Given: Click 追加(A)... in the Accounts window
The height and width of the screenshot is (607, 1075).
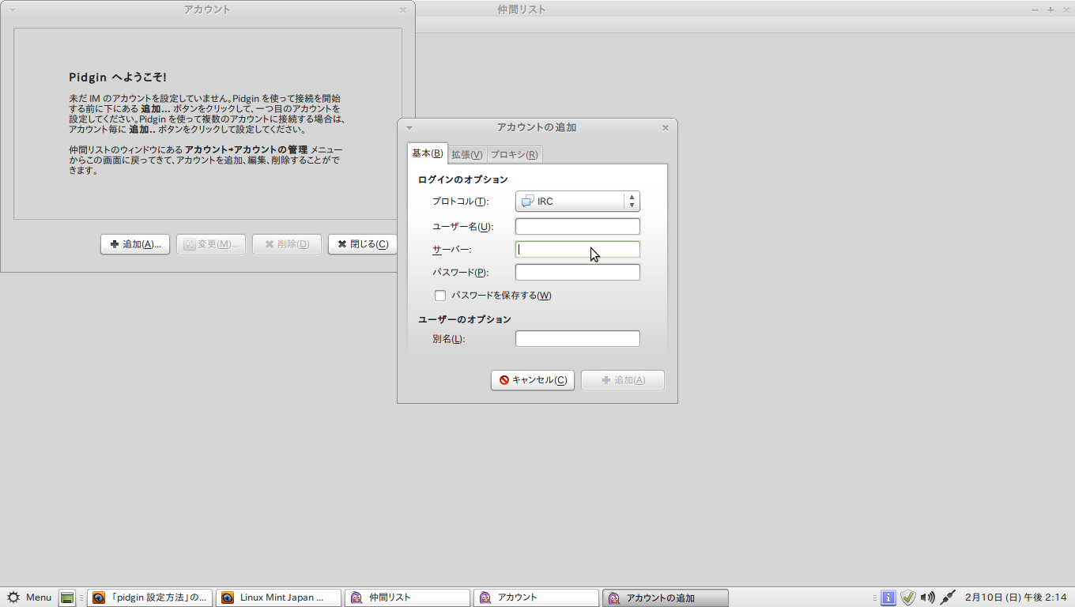Looking at the screenshot, I should (135, 244).
